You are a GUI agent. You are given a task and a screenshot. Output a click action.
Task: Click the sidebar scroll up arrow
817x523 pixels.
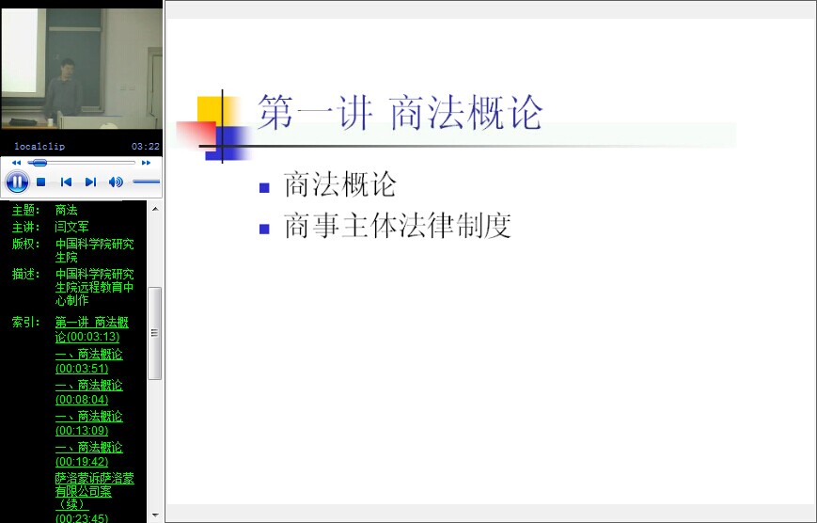[155, 209]
